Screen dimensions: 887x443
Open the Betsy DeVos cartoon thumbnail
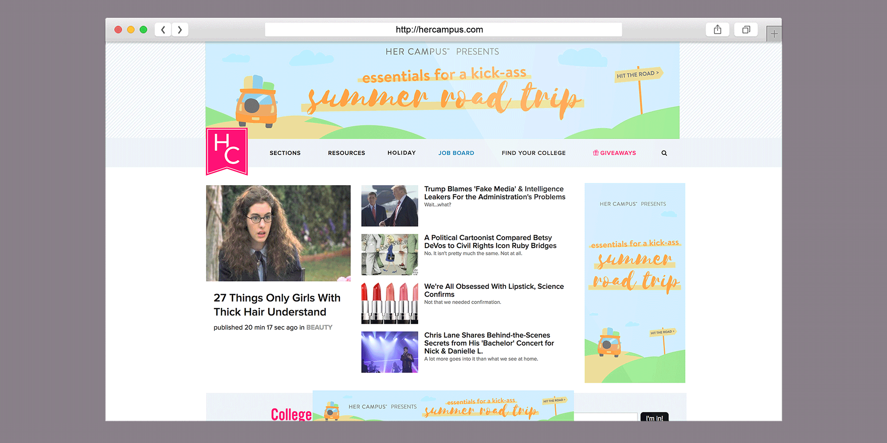pos(389,254)
